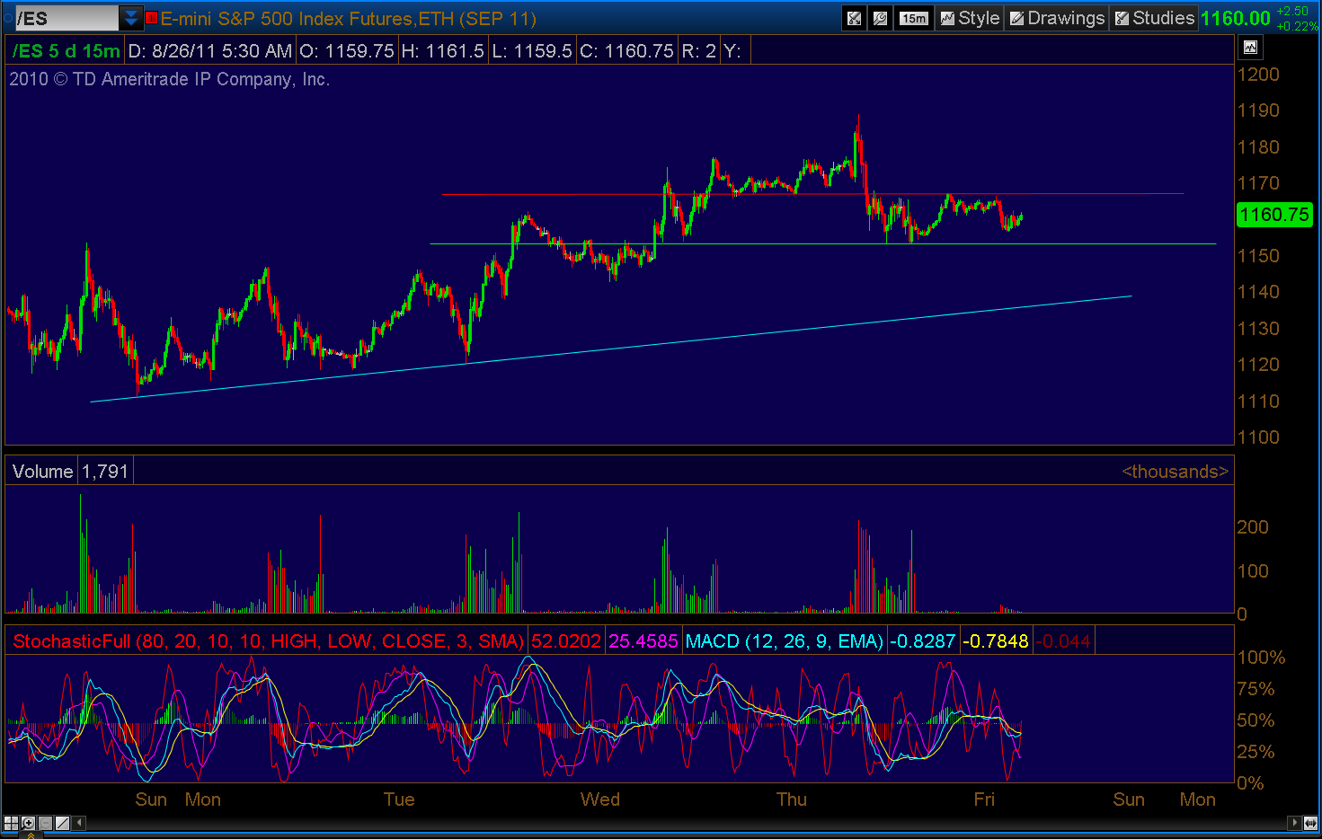The image size is (1322, 839).
Task: Click the chart icon above the price axis
Action: point(1250,48)
